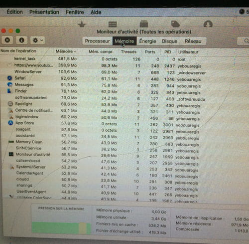Click the 98,3 Mo compressed value
Viewport: 249px width, 244px height.
(x=109, y=66)
